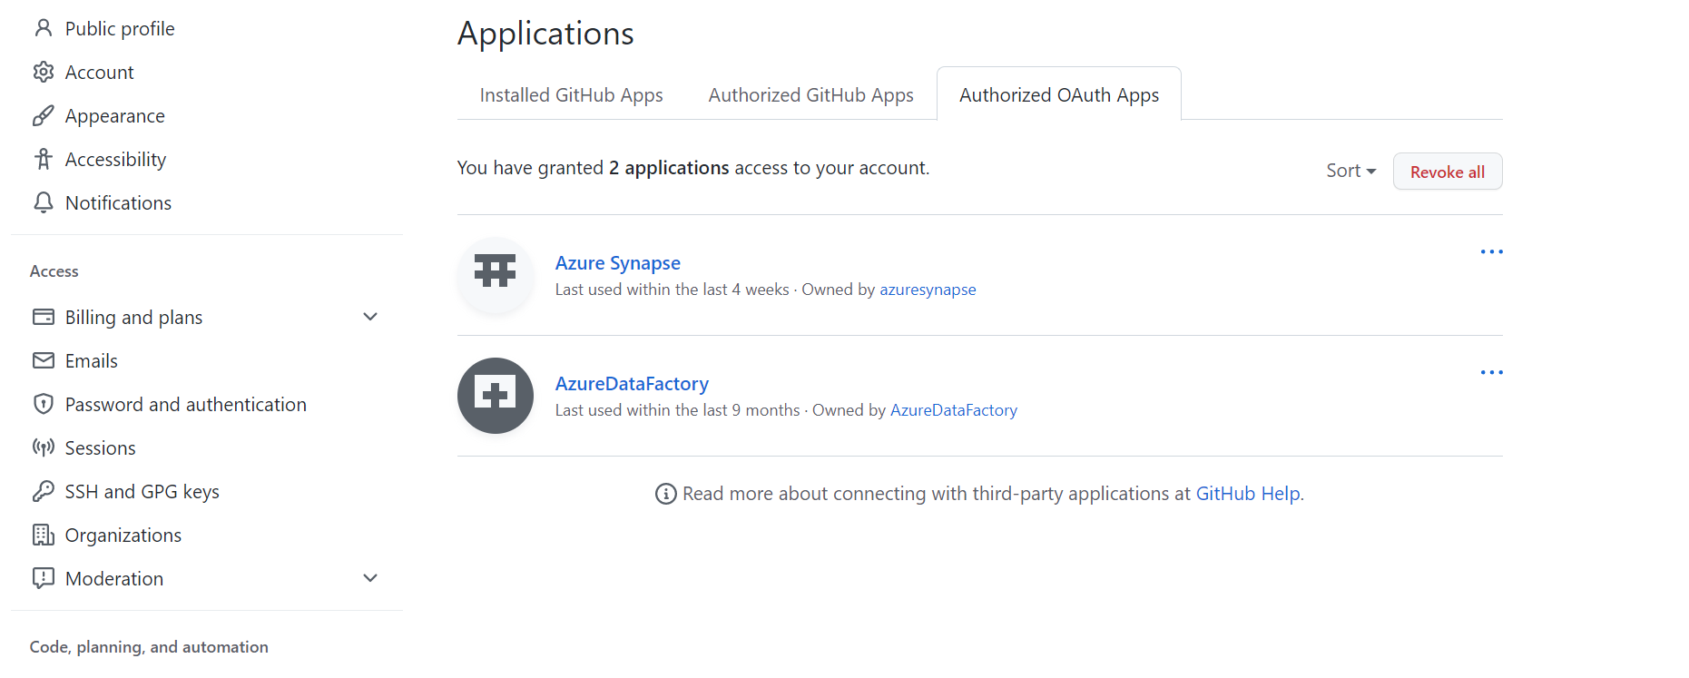Click the Password shield lock icon
The image size is (1689, 678).
[x=43, y=404]
